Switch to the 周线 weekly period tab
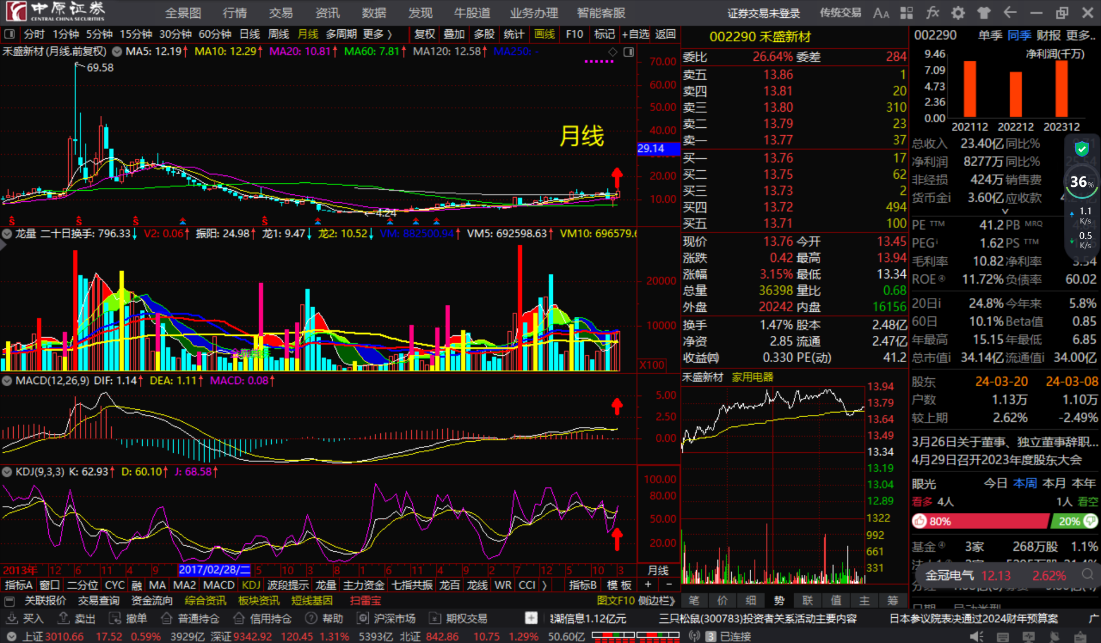Viewport: 1101px width, 643px height. (x=279, y=34)
